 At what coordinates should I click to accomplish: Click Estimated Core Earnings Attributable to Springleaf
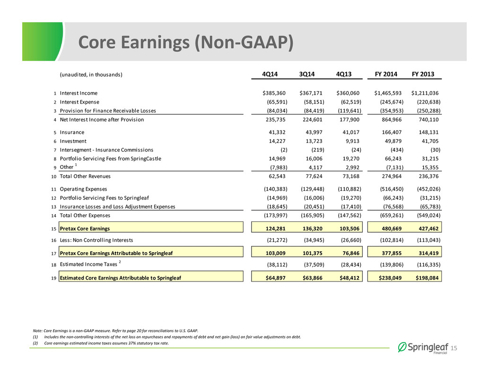[121, 278]
